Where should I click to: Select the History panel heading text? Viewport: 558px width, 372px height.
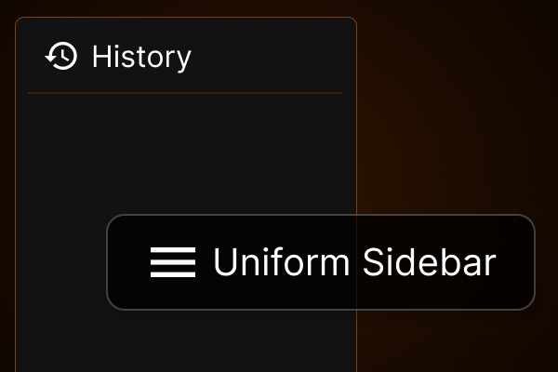coord(141,57)
